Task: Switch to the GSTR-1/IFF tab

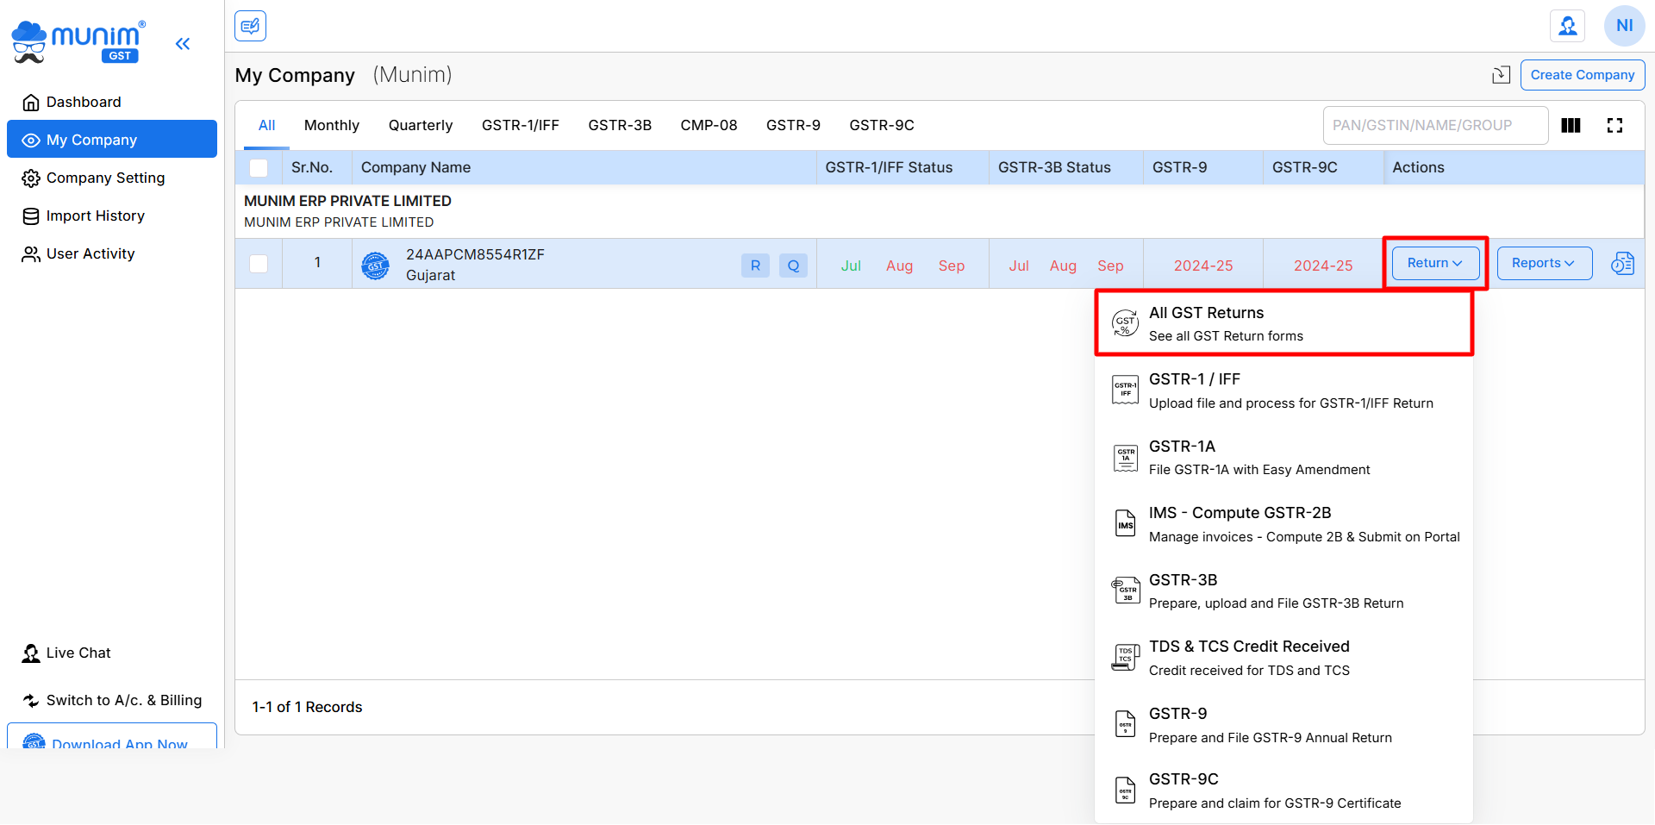Action: tap(521, 126)
